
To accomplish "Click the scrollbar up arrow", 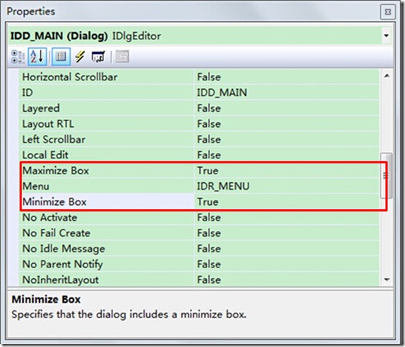I will pos(386,76).
